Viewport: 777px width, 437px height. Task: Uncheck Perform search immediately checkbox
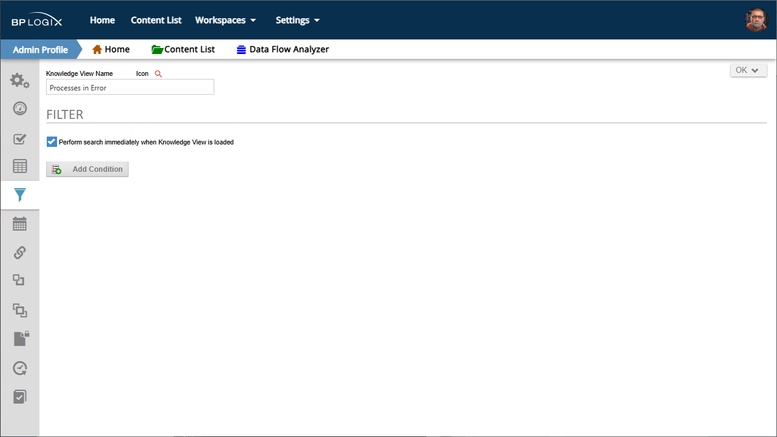[x=52, y=142]
